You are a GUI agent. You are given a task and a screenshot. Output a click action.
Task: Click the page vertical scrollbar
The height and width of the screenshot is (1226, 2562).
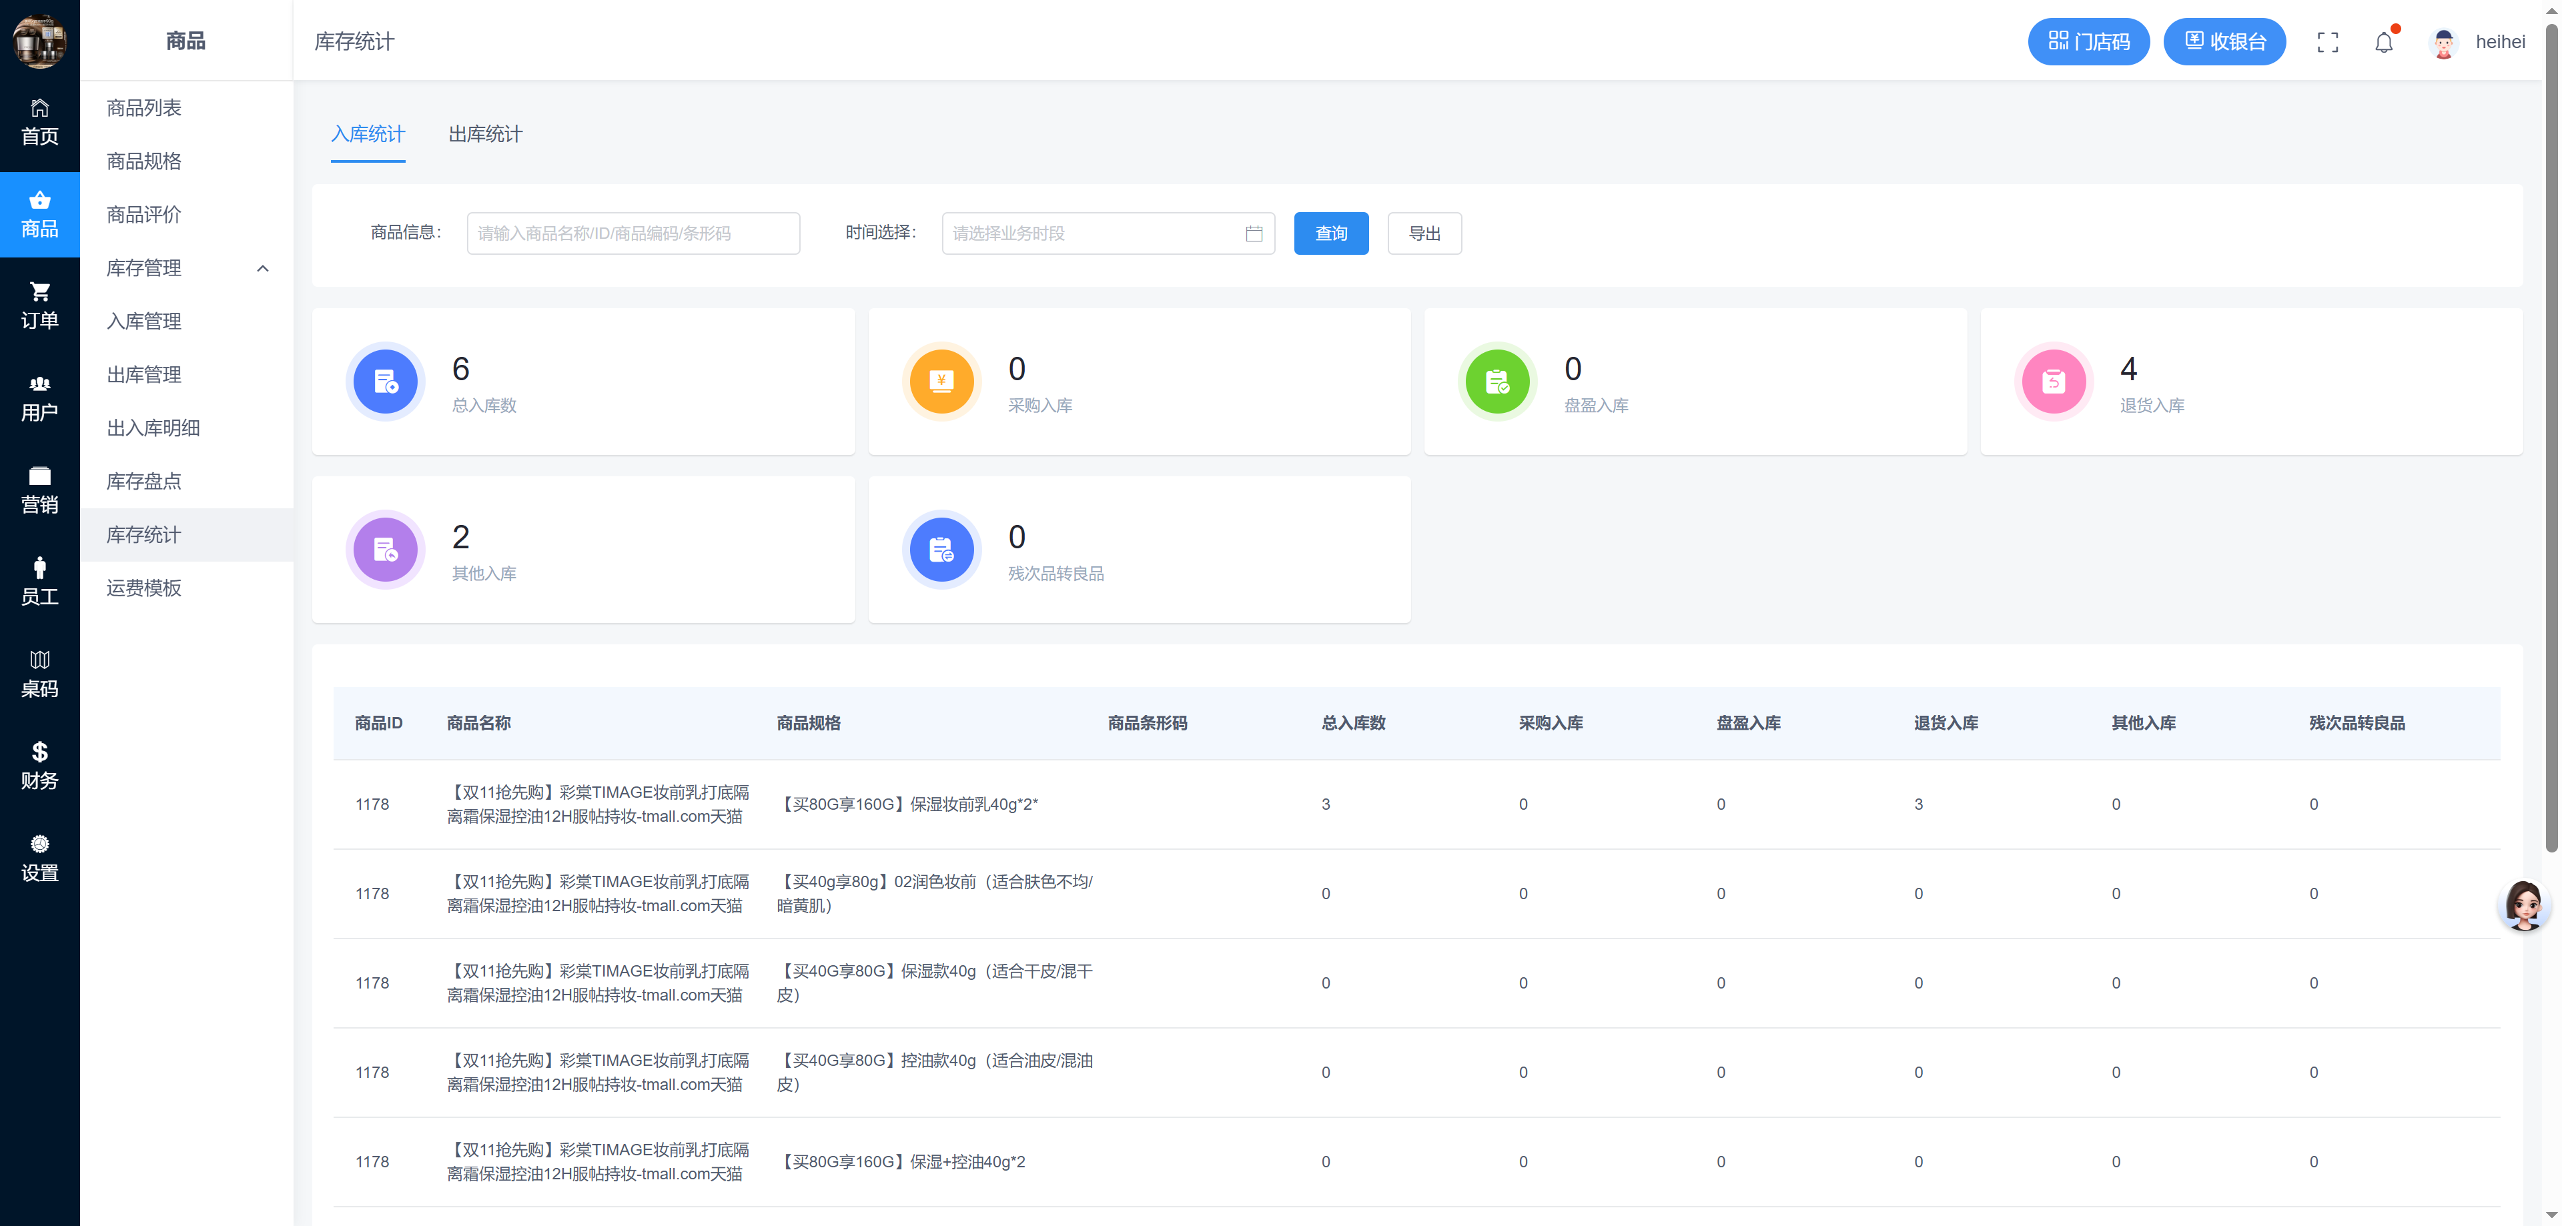tap(2551, 438)
